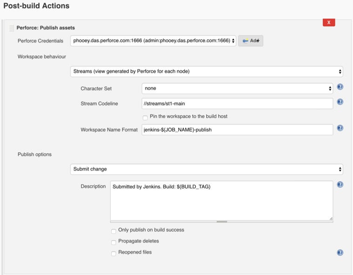Show help for Workspace Name Format
Screen dimensions: 353x275
pyautogui.click(x=340, y=128)
